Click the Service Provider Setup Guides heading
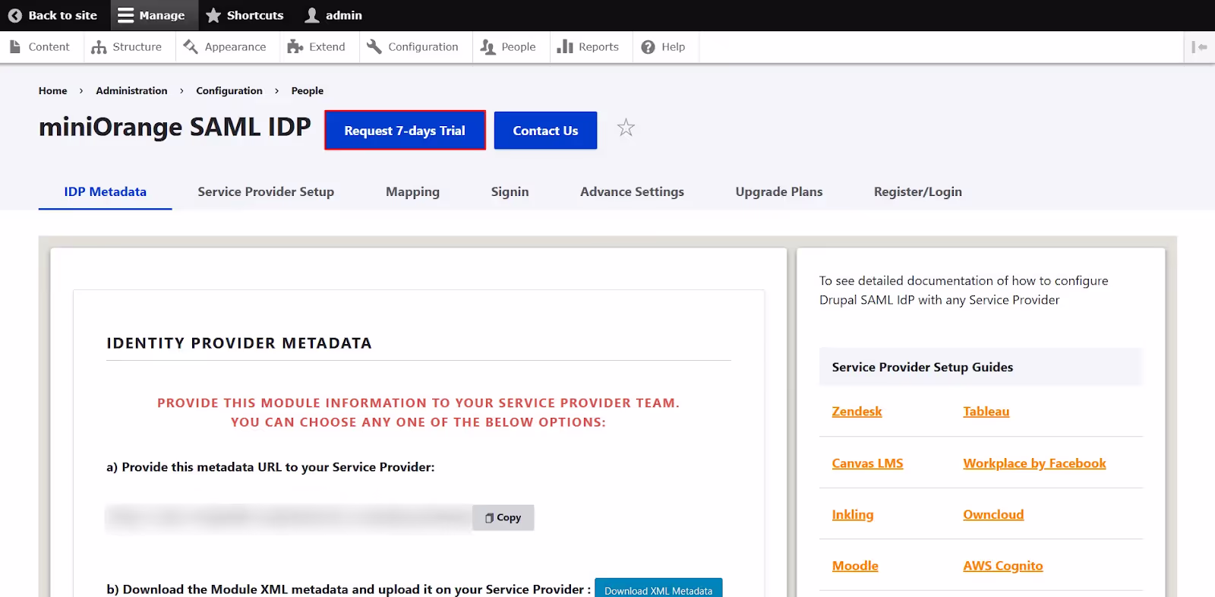The height and width of the screenshot is (597, 1215). point(922,368)
